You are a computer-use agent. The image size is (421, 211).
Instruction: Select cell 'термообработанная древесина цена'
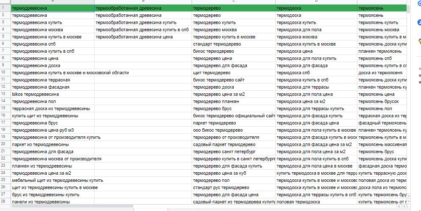pyautogui.click(x=143, y=37)
